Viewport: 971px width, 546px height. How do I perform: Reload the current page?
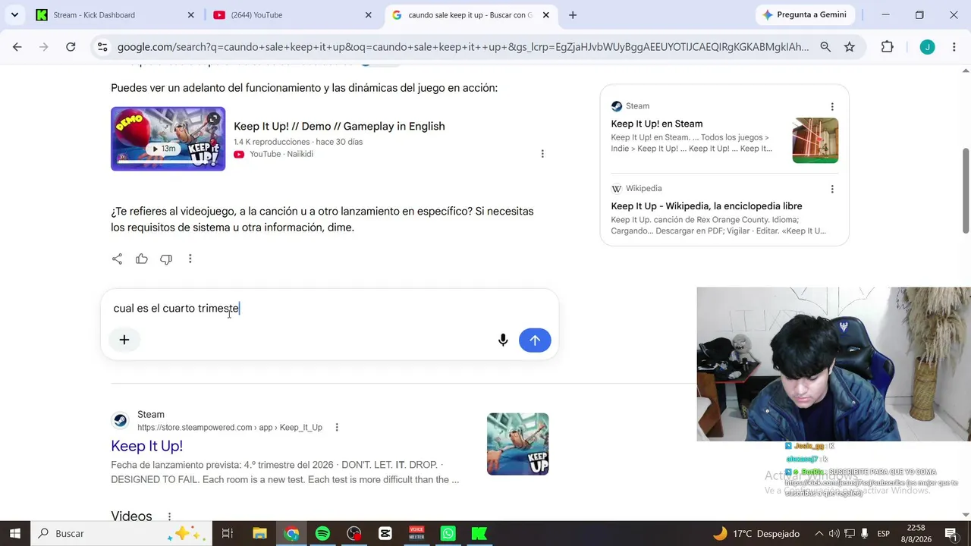point(71,47)
